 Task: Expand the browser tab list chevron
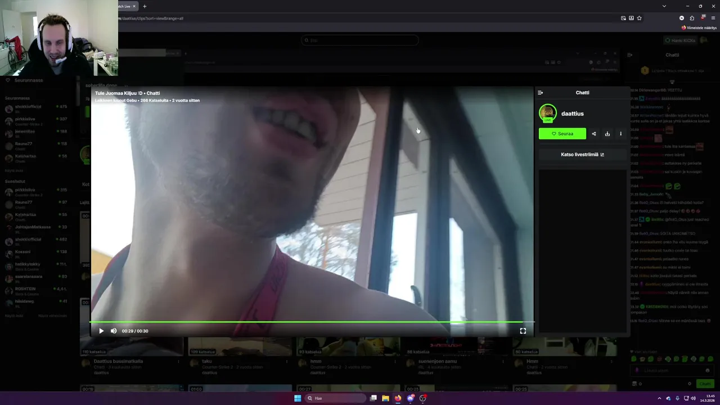[x=664, y=6]
